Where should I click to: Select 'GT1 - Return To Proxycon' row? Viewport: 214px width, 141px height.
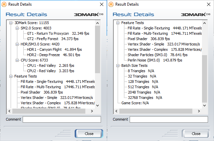pos(58,33)
